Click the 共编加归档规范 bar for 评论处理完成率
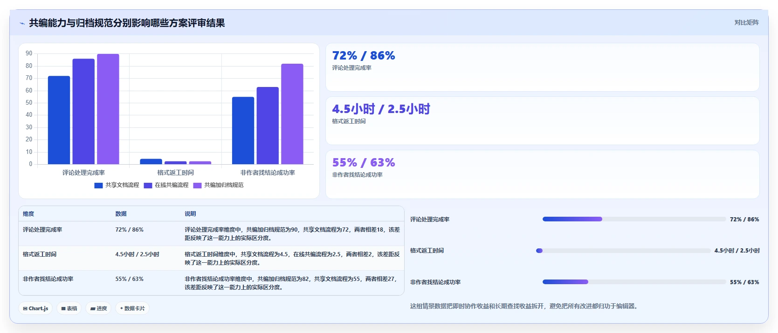 pyautogui.click(x=108, y=109)
